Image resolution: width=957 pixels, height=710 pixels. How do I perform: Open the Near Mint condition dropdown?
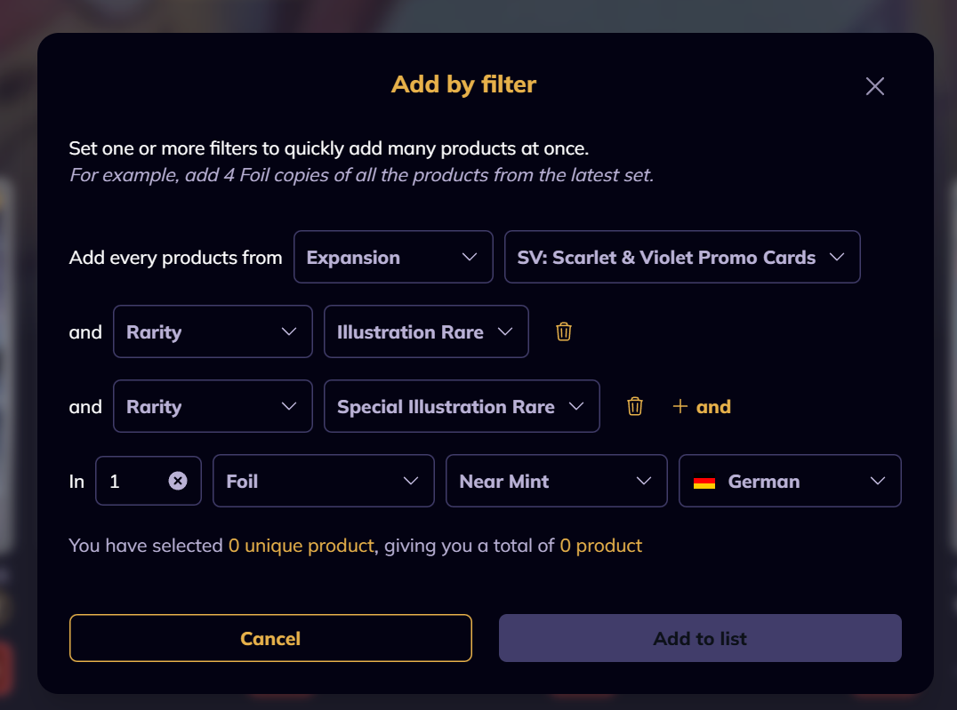557,481
